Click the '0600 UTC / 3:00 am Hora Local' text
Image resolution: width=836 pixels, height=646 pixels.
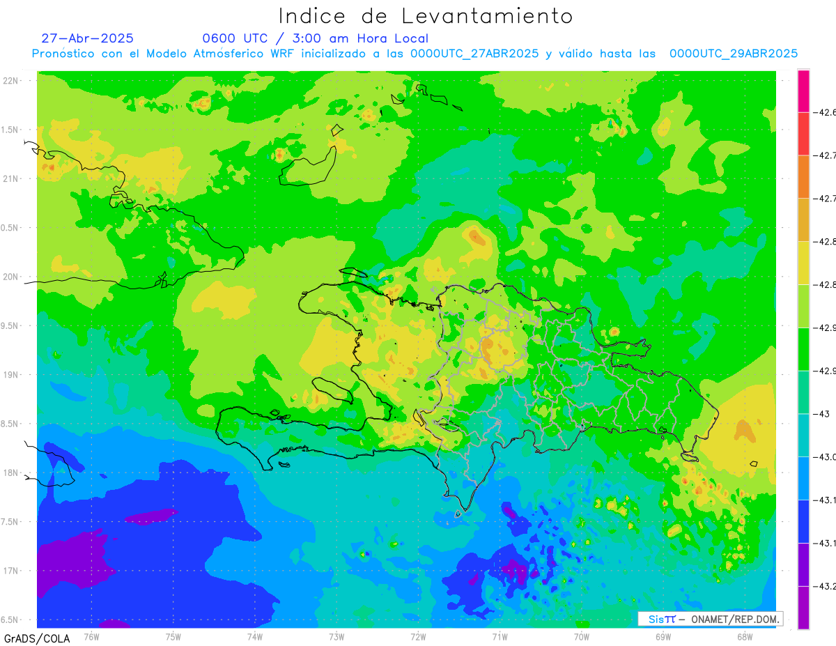[x=316, y=38]
